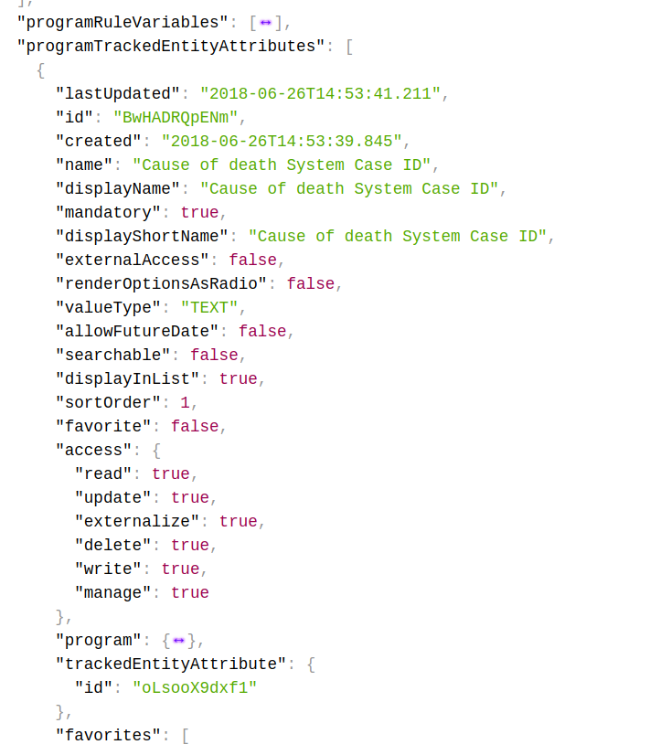Collapse the programTrackedEntityAttributes array bracket

pyautogui.click(x=349, y=47)
